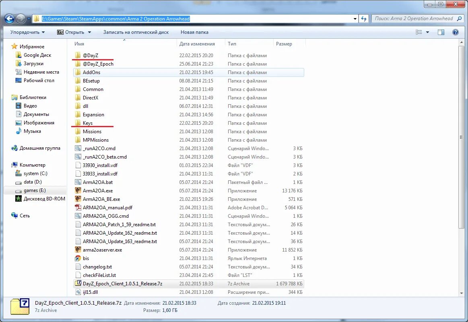Select the BEsetup folder icon
This screenshot has width=468, height=322.
tap(78, 80)
